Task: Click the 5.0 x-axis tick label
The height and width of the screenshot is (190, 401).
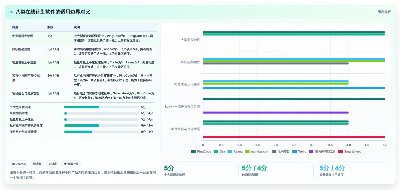Action: 385,145
